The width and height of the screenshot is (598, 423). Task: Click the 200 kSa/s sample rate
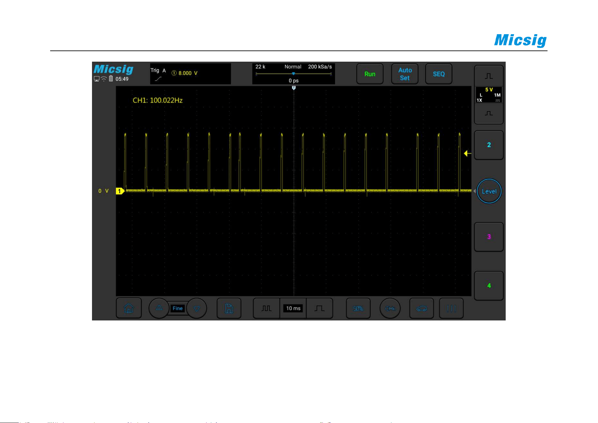320,67
